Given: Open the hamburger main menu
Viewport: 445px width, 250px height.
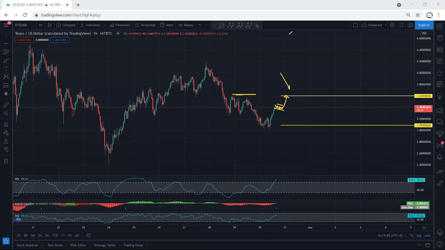Looking at the screenshot, I should coord(6,25).
